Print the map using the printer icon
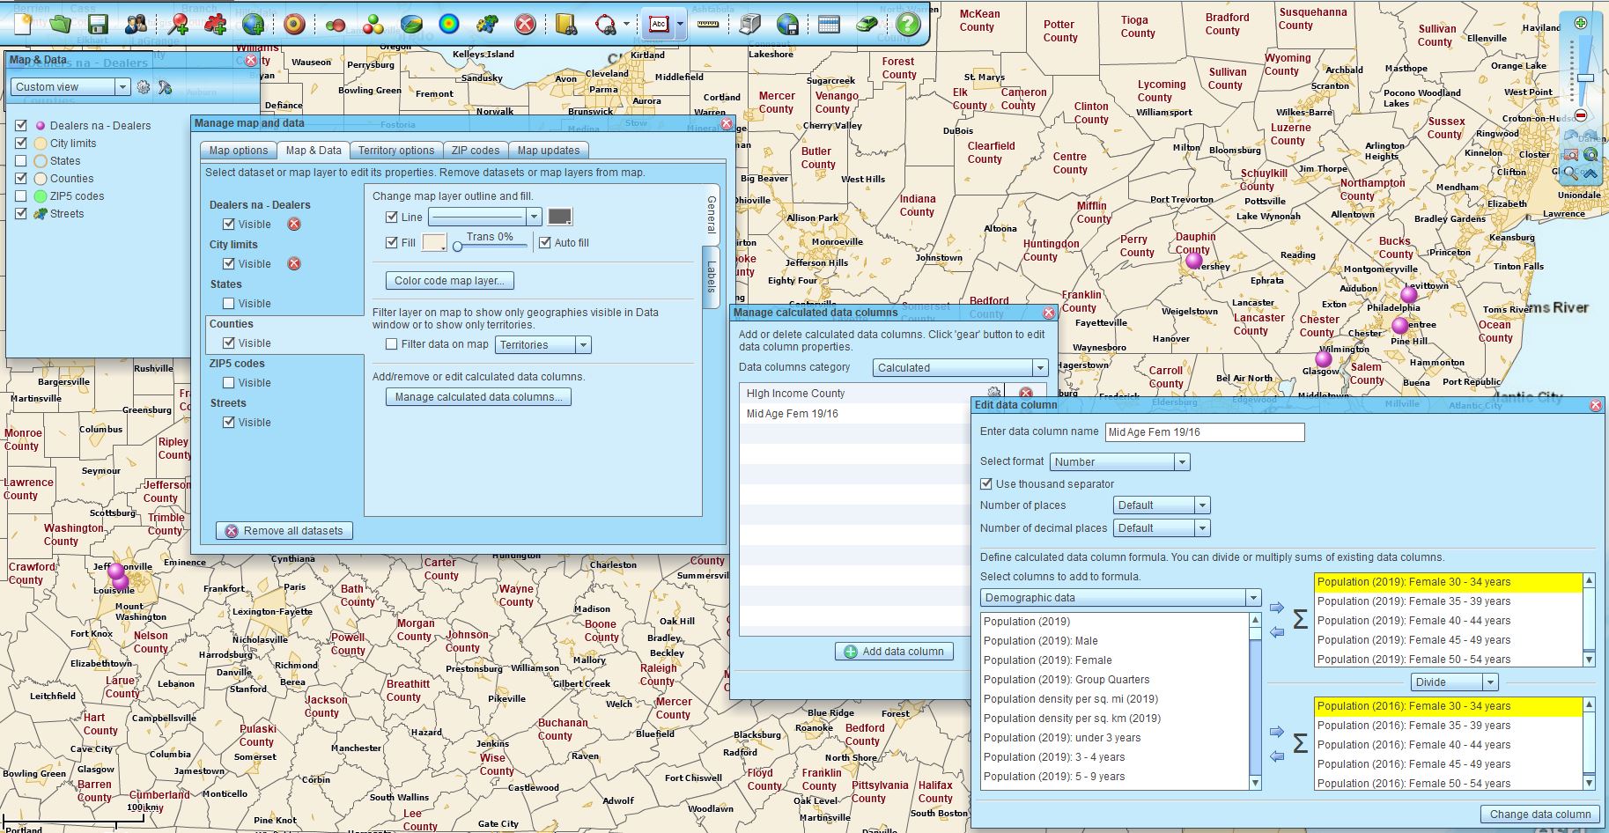 pos(749,24)
